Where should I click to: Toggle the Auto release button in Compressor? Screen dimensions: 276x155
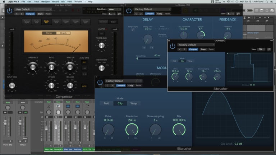click(x=84, y=86)
